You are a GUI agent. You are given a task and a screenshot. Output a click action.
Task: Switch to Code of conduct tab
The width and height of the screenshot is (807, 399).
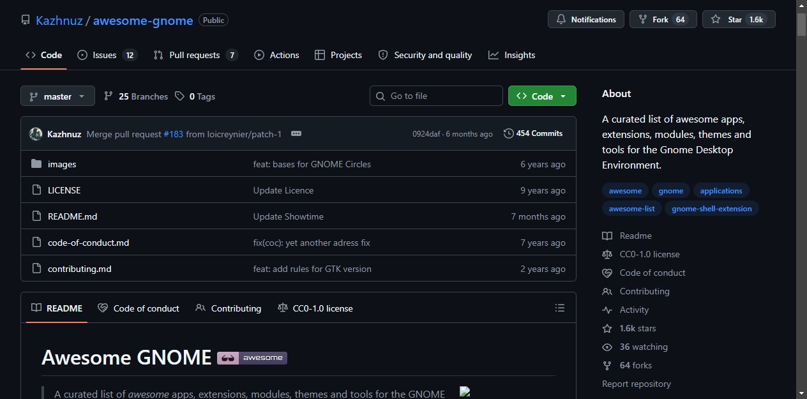139,308
